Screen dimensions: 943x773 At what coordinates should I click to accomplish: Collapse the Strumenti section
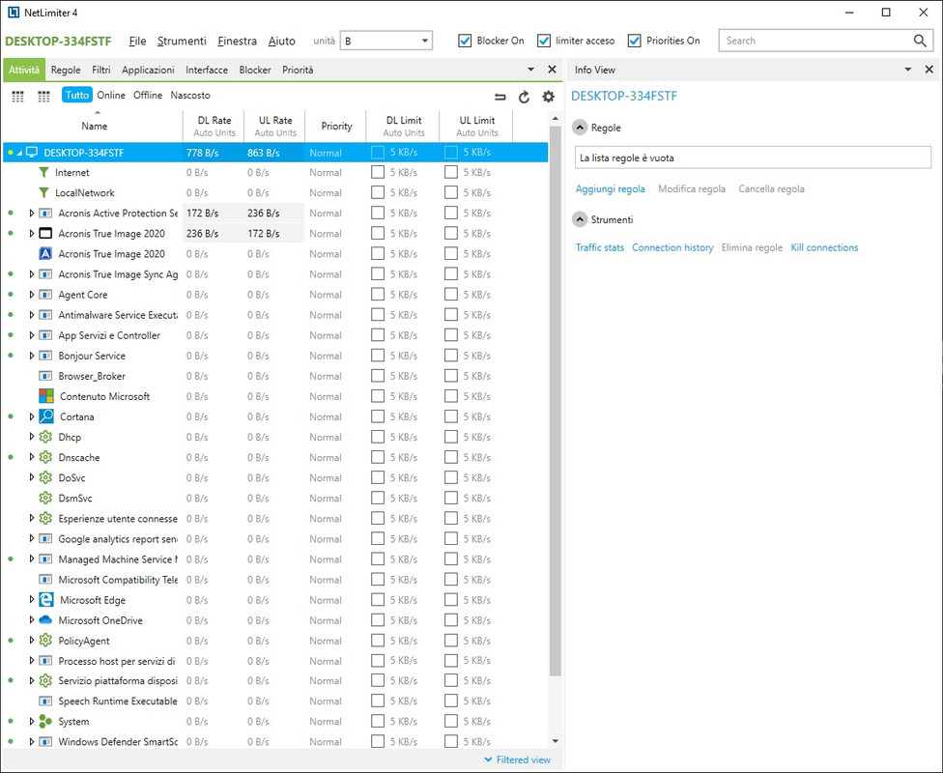pyautogui.click(x=580, y=219)
